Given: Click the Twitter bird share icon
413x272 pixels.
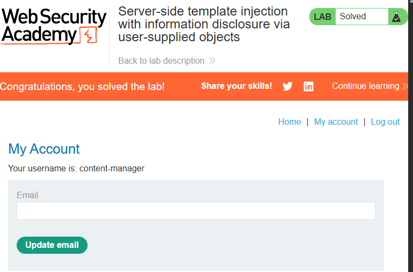Looking at the screenshot, I should tap(287, 86).
